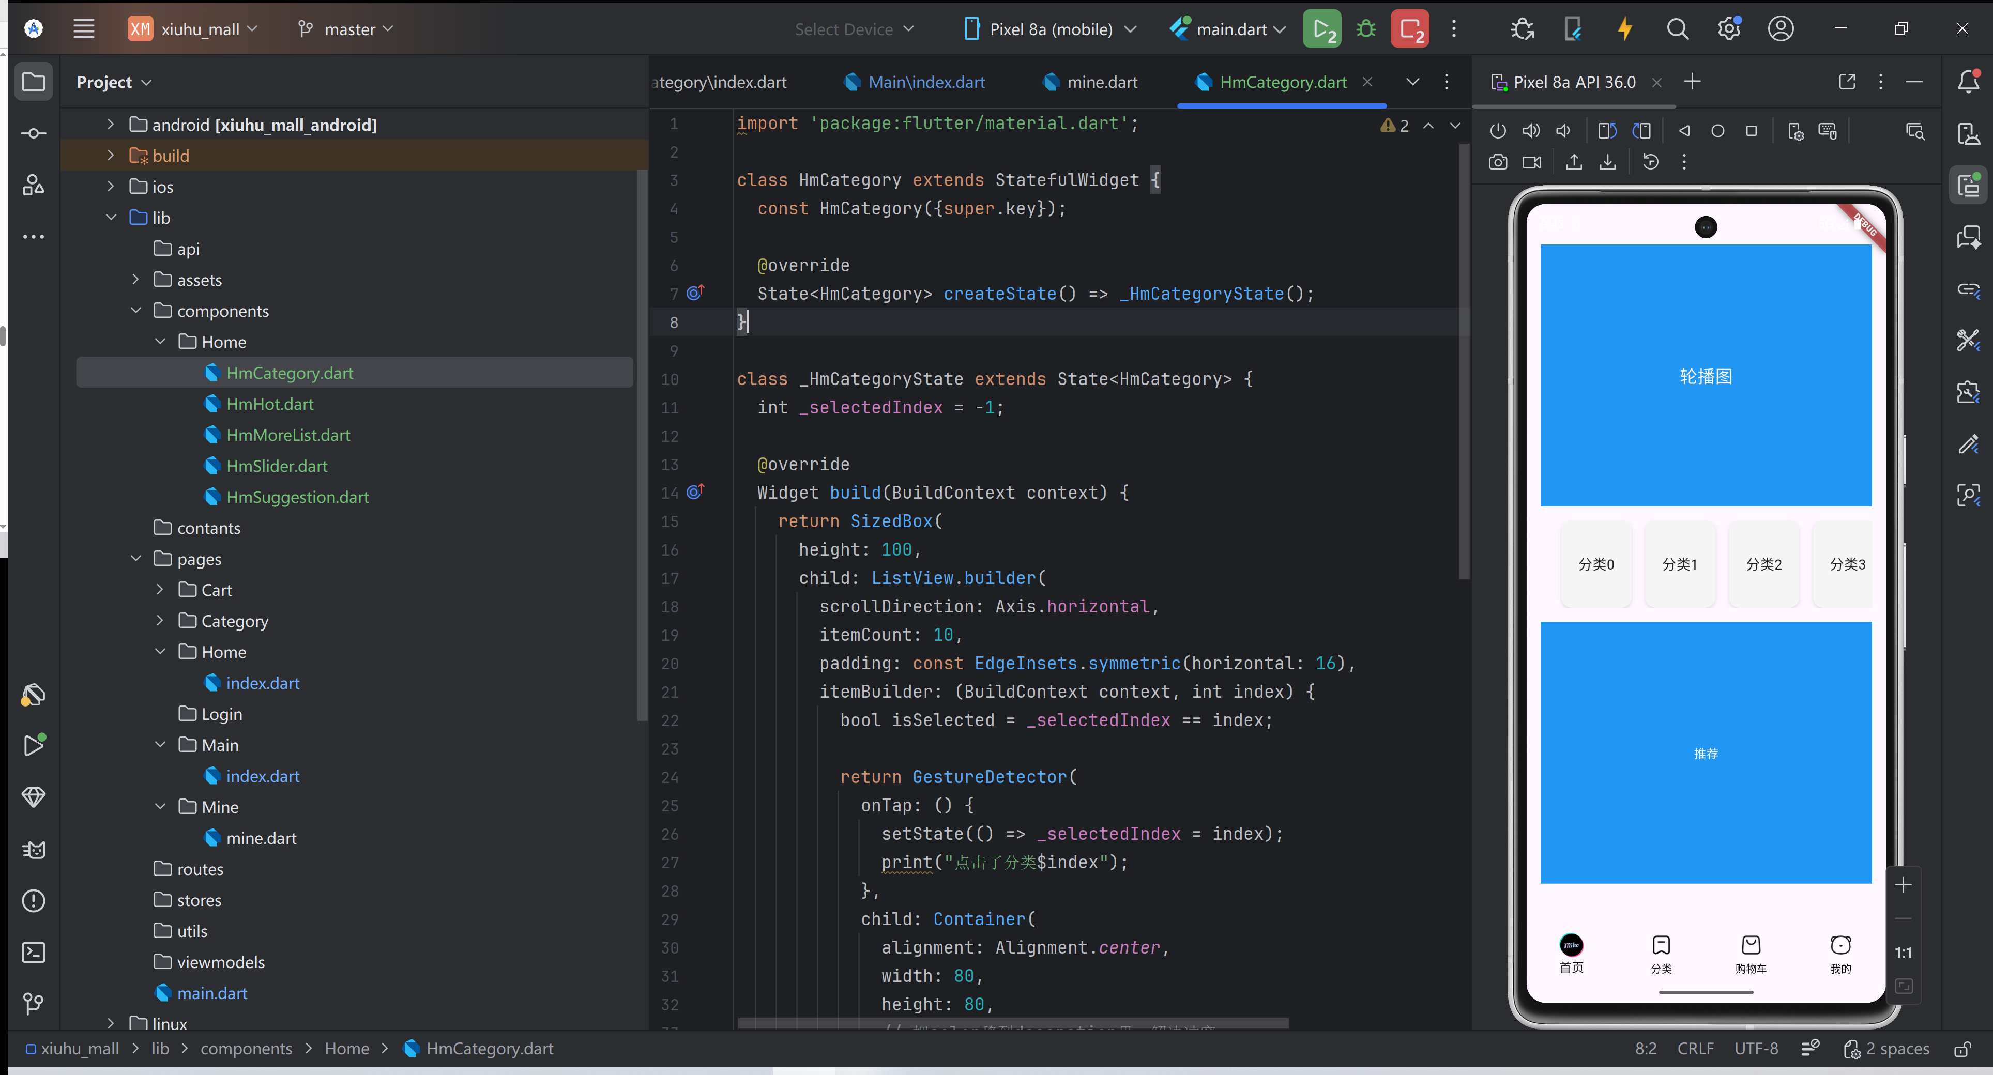Open Terminal tool window

coord(33,952)
